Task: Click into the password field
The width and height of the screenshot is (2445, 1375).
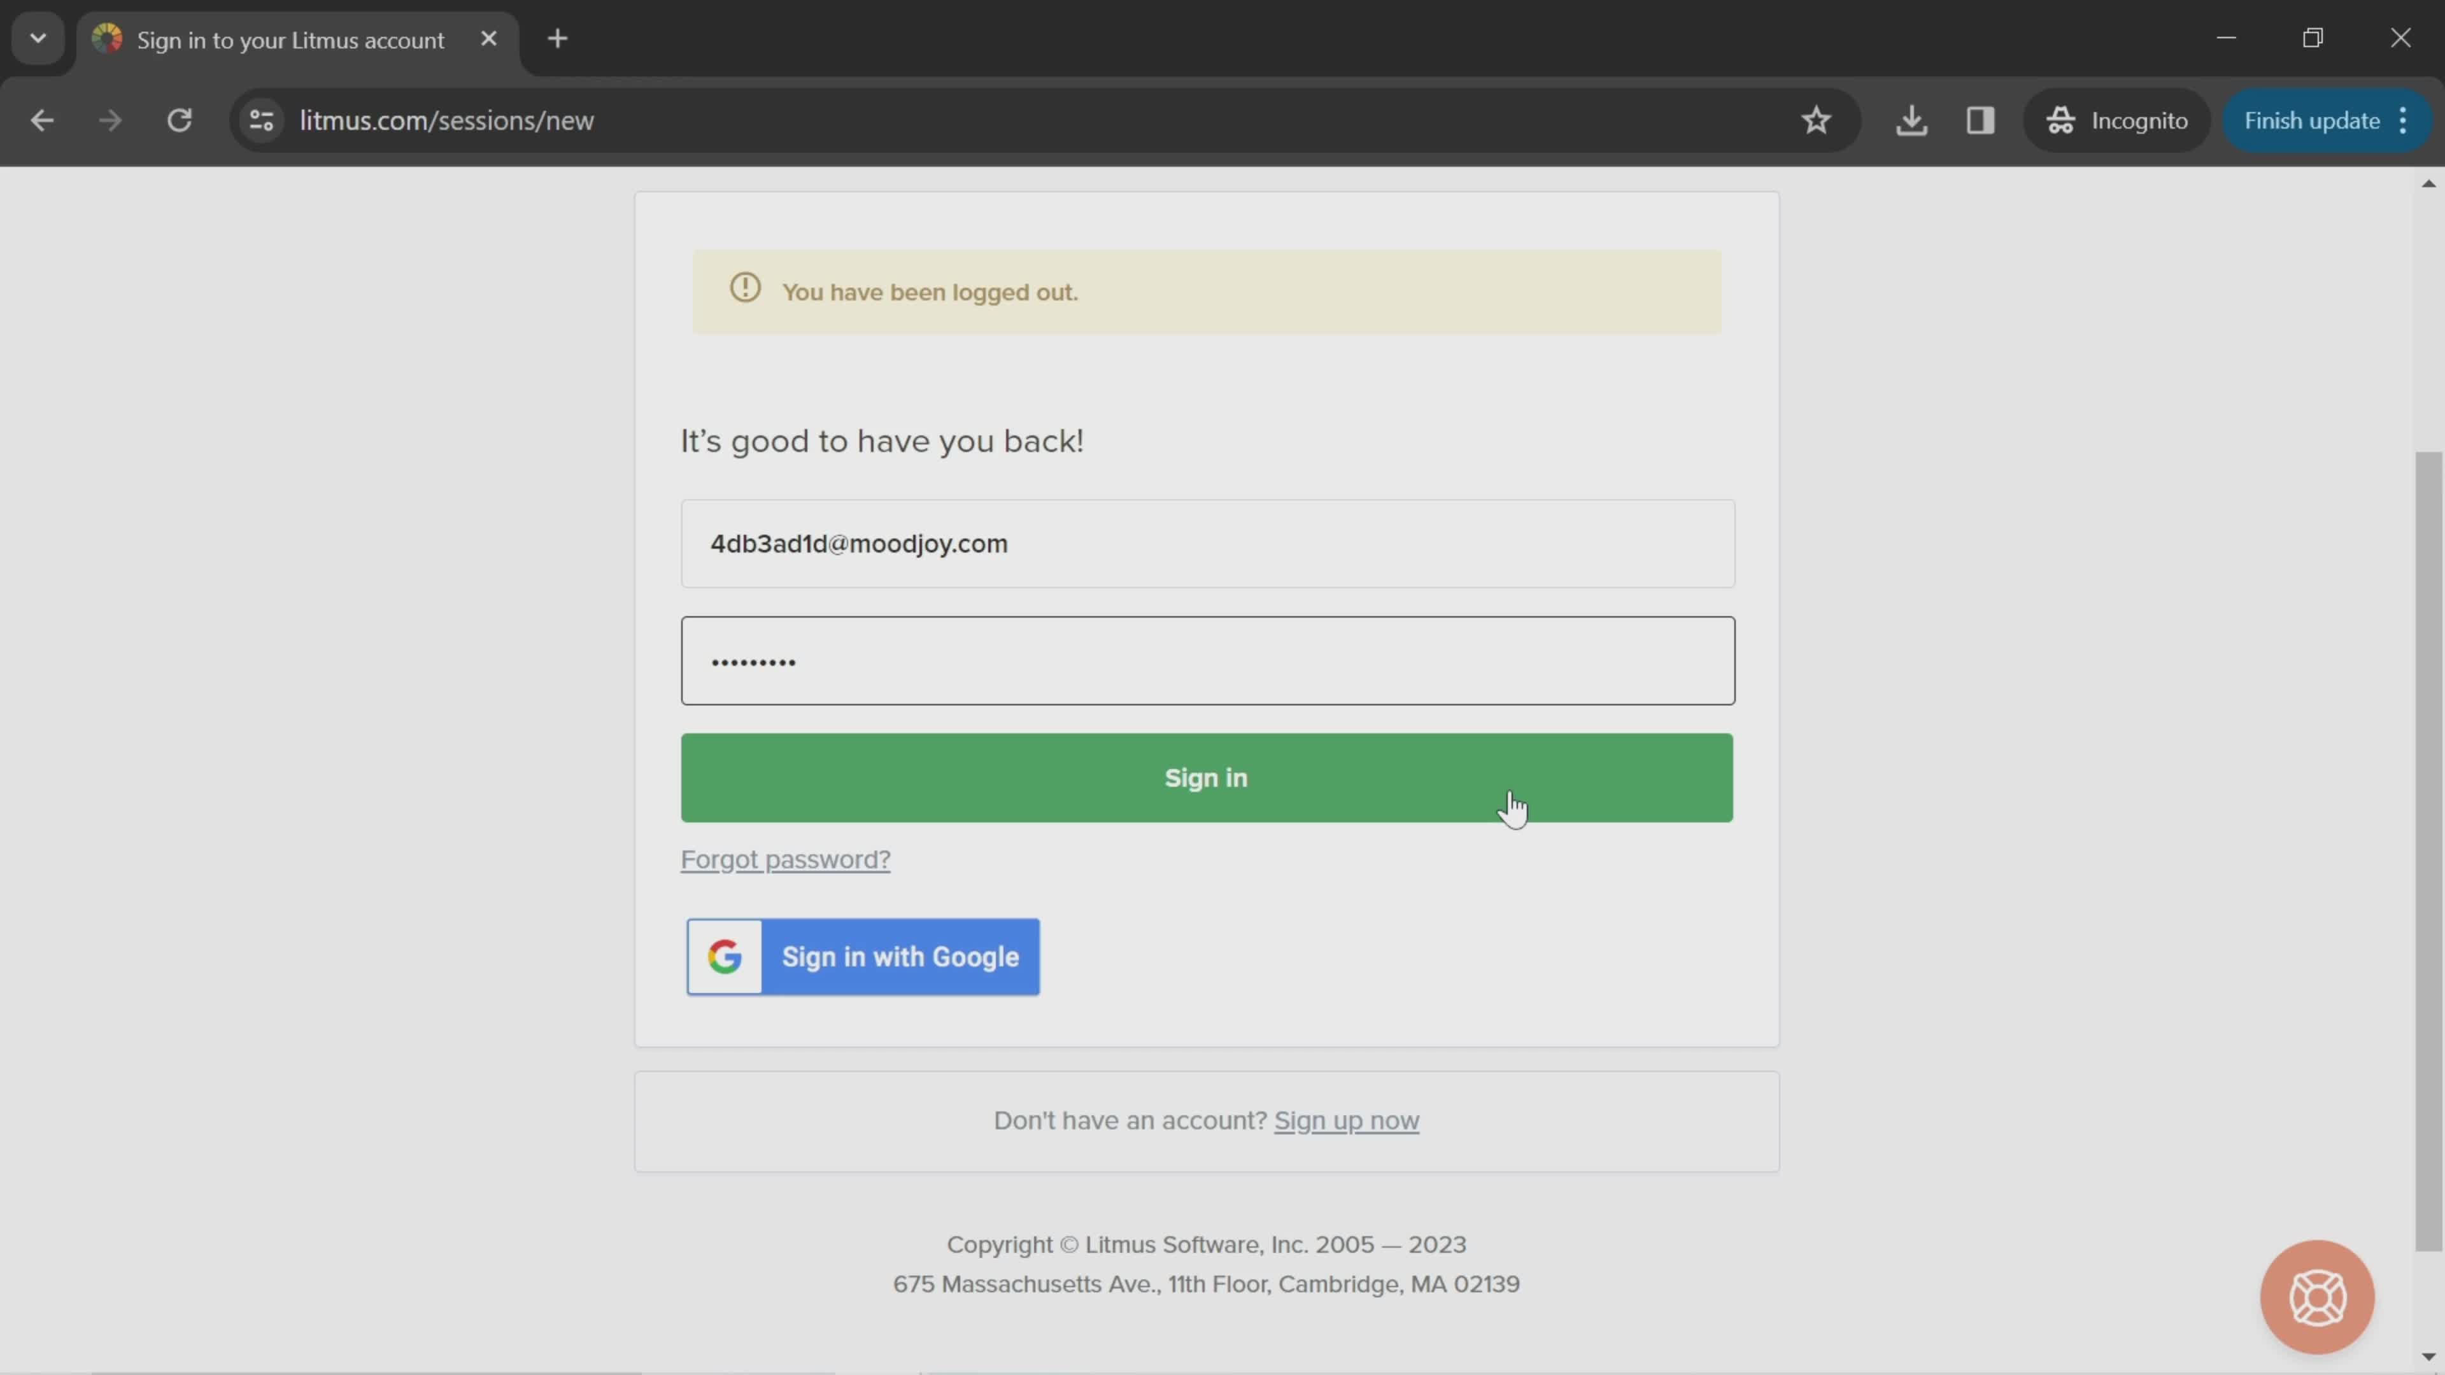Action: [x=1207, y=661]
